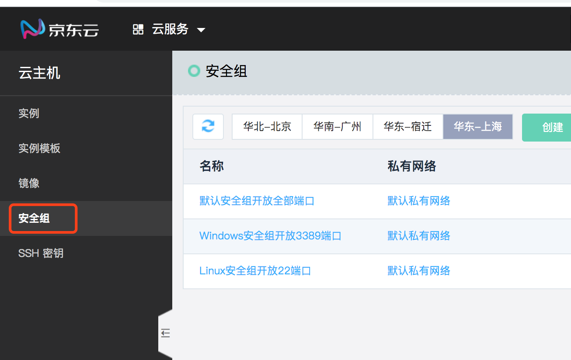The width and height of the screenshot is (571, 360).
Task: Open the 默认安全组开放全部端口 security group
Action: point(257,201)
